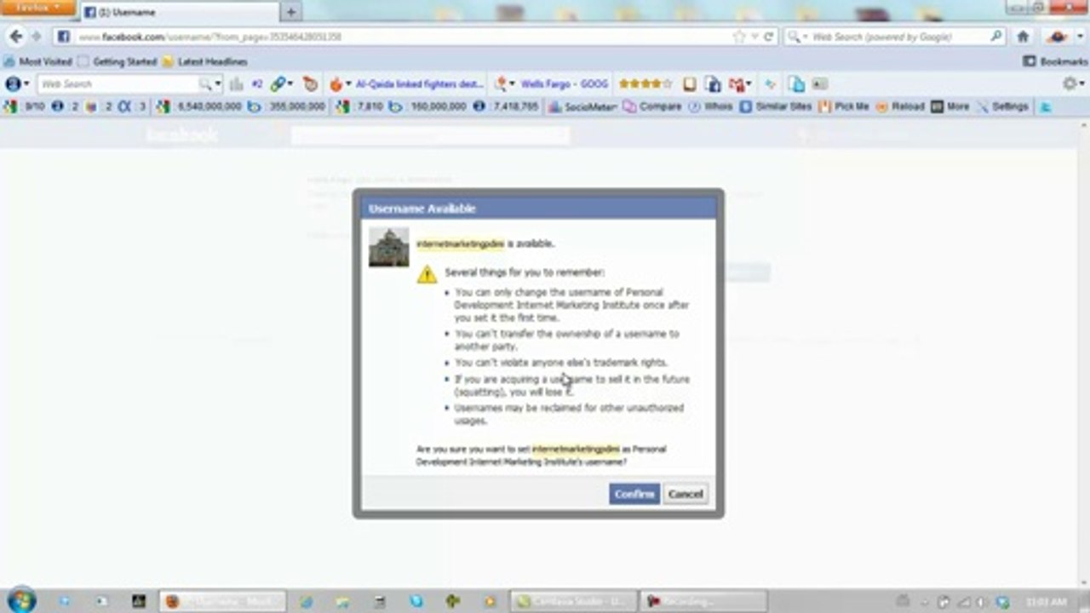Open the search engine chooser dropdown
The height and width of the screenshot is (613, 1090).
coord(795,37)
